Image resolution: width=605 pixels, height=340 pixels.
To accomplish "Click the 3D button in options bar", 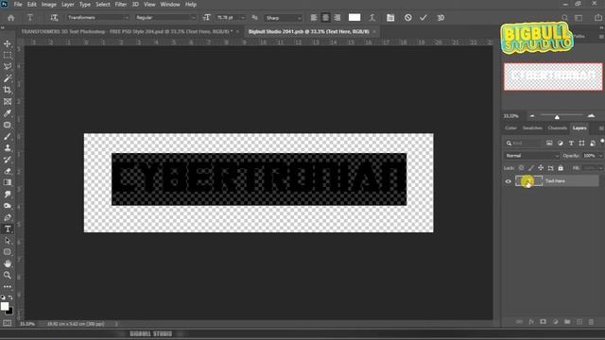I will pos(441,18).
